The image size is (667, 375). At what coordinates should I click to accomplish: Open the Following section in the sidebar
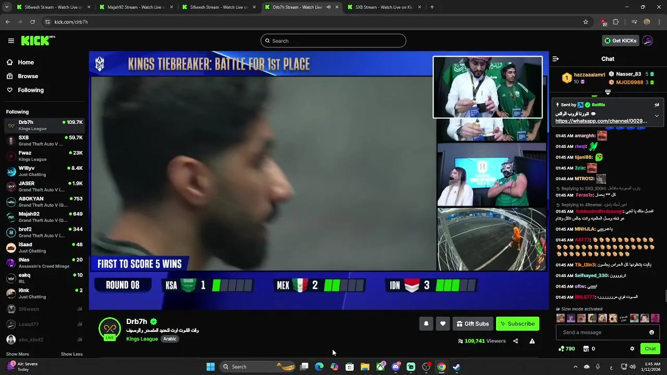(25, 90)
